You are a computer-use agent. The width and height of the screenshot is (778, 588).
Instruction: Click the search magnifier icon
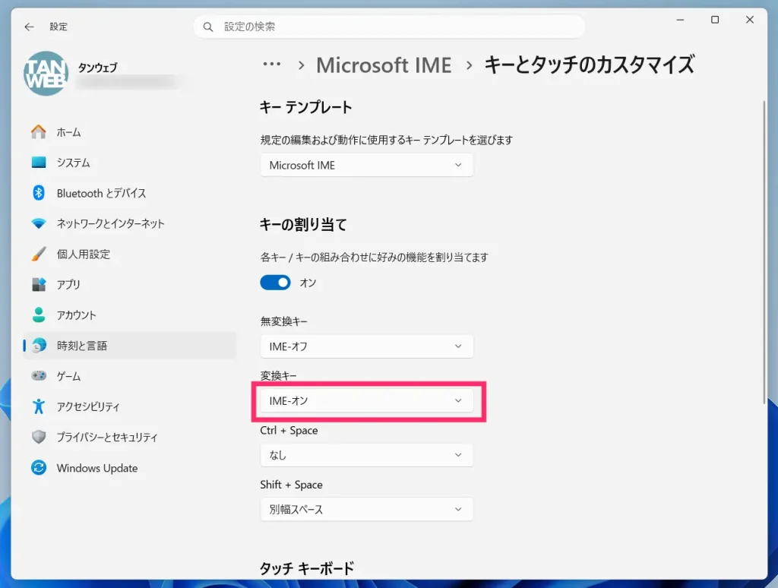click(208, 27)
